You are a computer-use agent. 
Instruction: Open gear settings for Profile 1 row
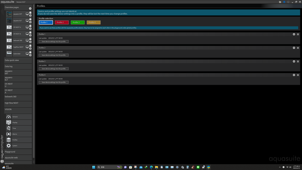(x=294, y=34)
